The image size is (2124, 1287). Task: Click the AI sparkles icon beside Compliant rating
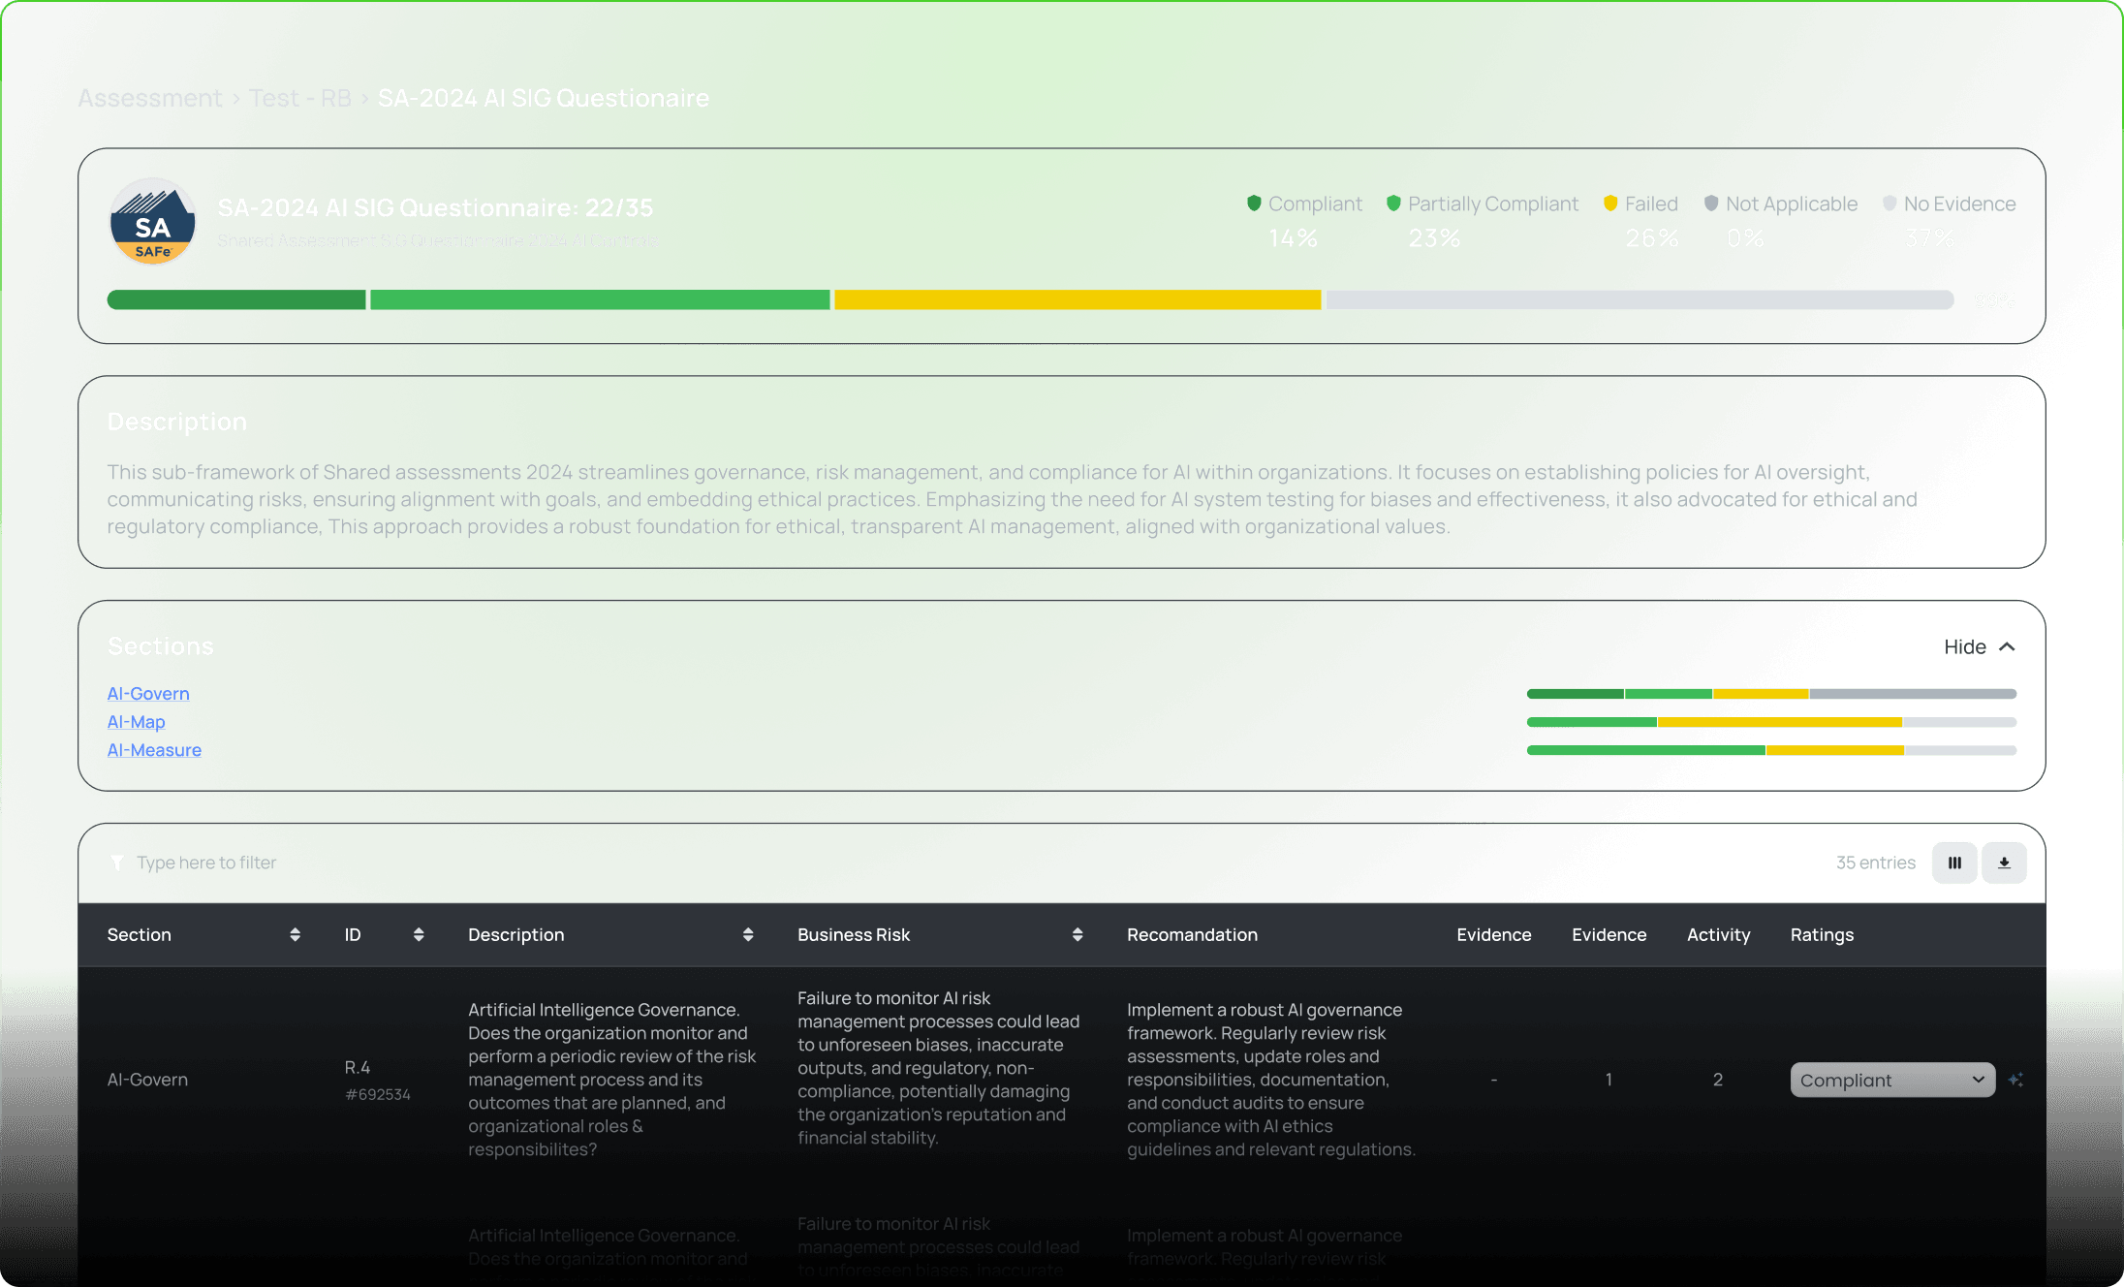2017,1080
